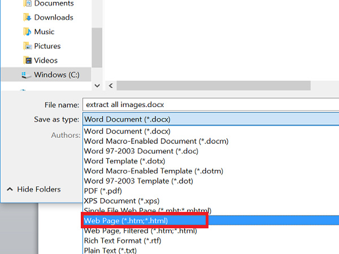Click the sidebar vertical scrollbar thumb
Viewport: 339px width, 254px height.
click(x=97, y=47)
